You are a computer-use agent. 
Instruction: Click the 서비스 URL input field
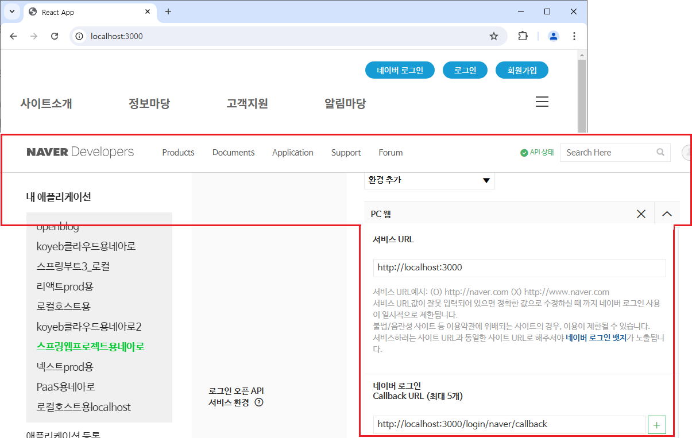pos(519,268)
